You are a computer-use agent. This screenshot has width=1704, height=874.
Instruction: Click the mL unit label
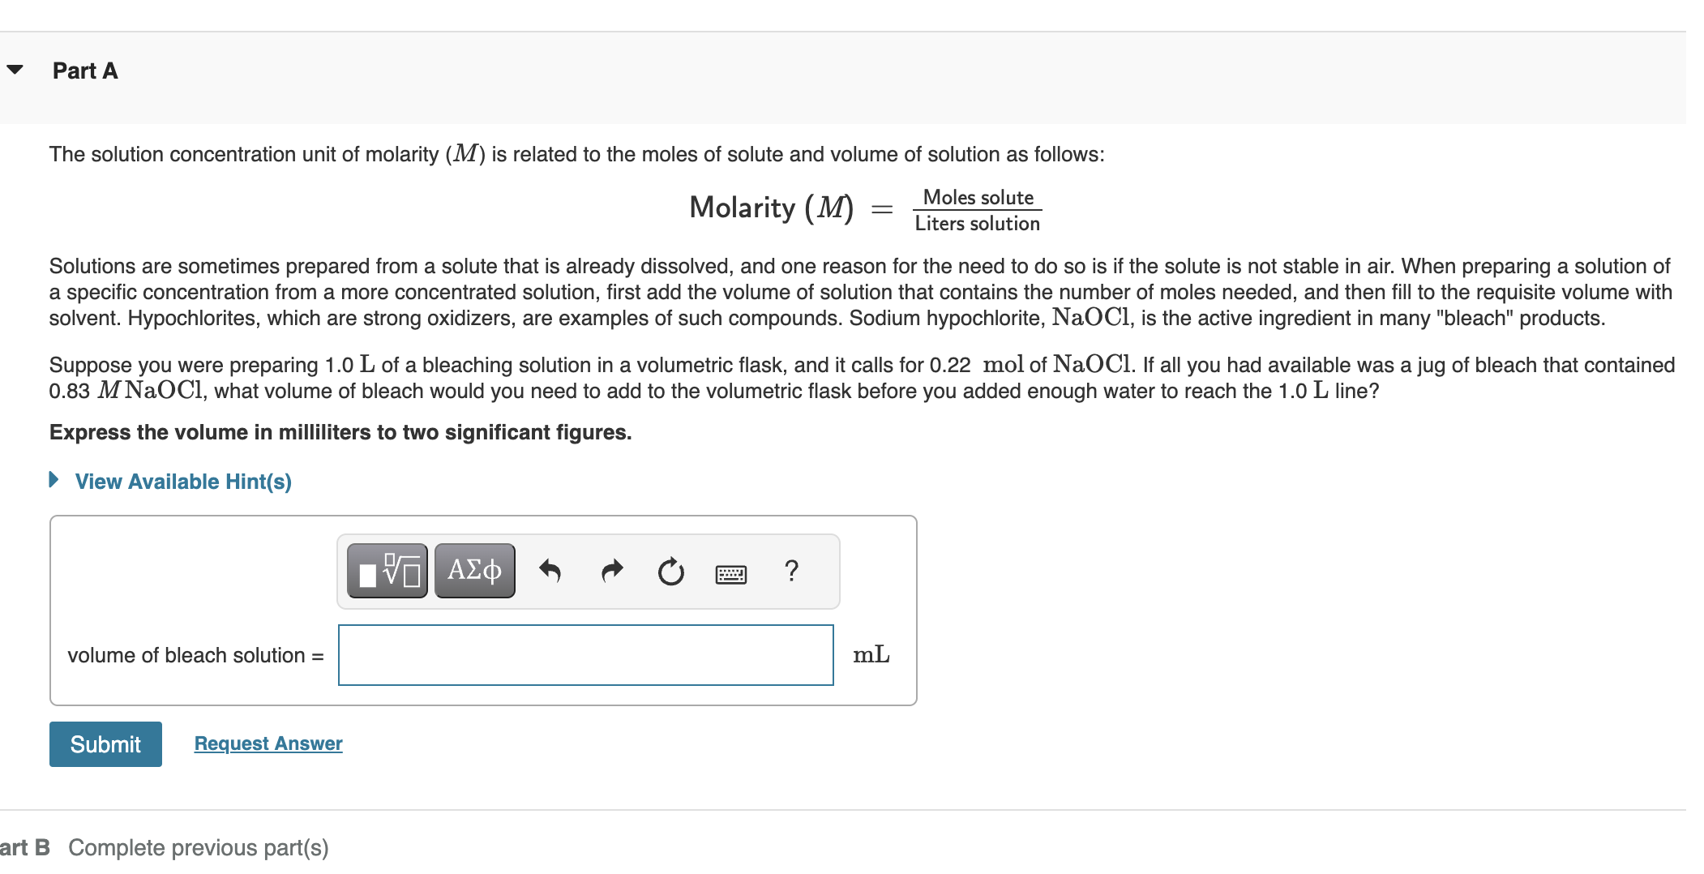(x=870, y=655)
